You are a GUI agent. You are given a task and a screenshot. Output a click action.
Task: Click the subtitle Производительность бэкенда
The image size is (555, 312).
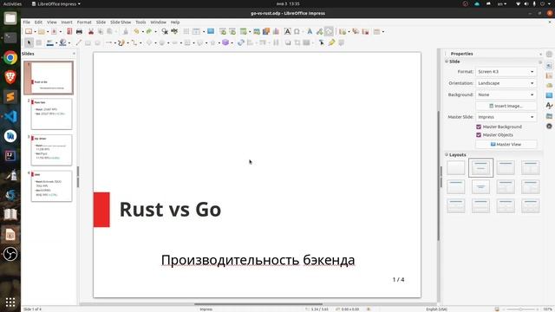pos(258,260)
